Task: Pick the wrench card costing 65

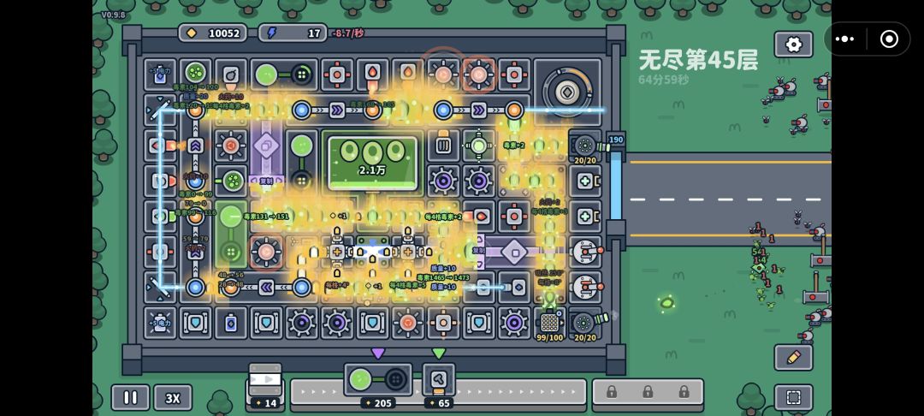Action: point(438,386)
